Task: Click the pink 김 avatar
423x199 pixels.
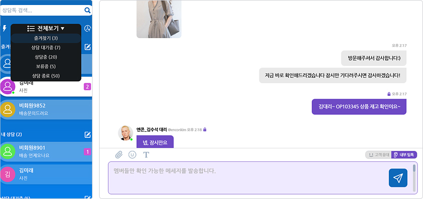Action: [x=8, y=174]
